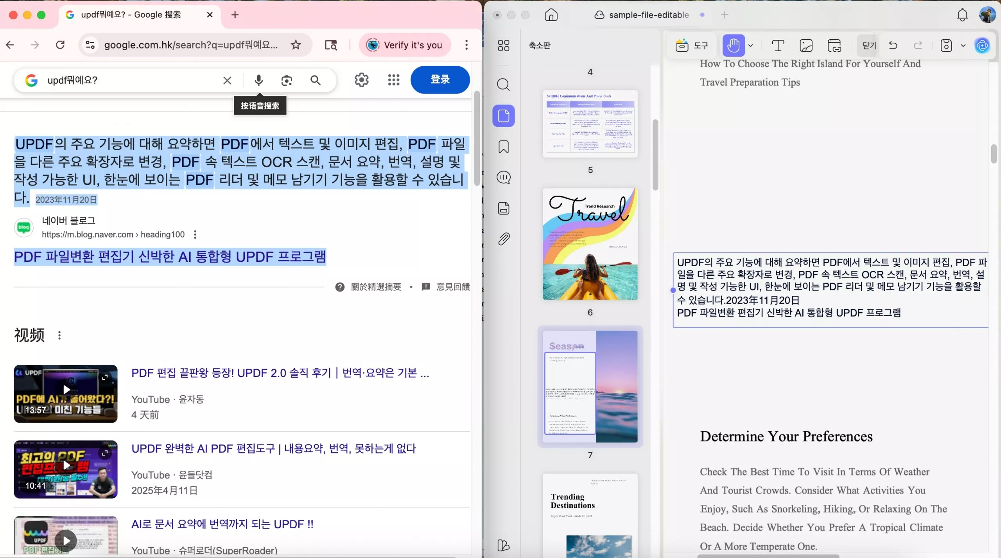Image resolution: width=1001 pixels, height=558 pixels.
Task: Click UPDF save icon
Action: 946,46
